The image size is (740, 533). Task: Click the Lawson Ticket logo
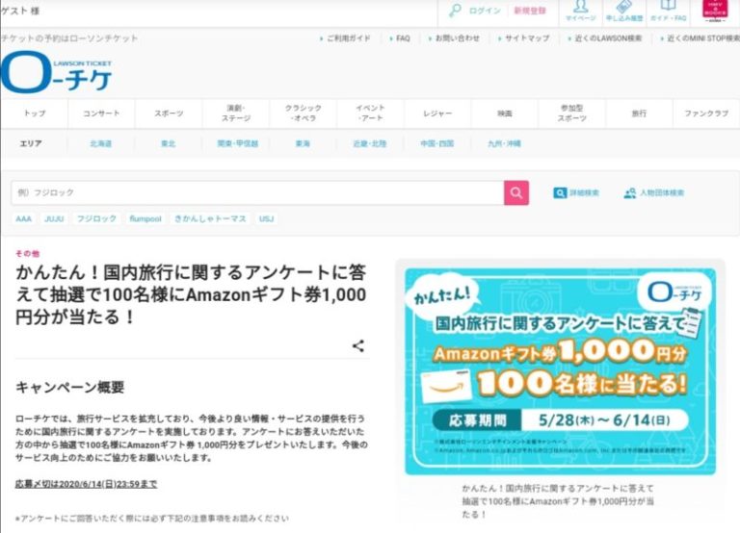point(56,73)
